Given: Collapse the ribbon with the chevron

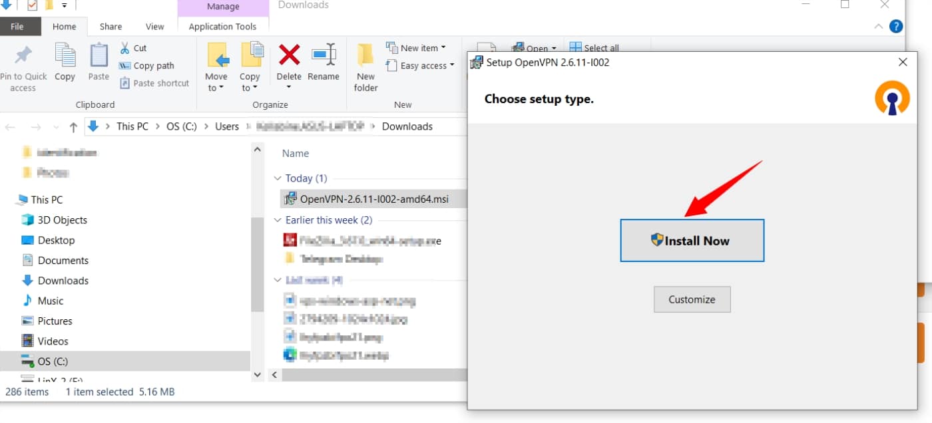Looking at the screenshot, I should tap(877, 27).
